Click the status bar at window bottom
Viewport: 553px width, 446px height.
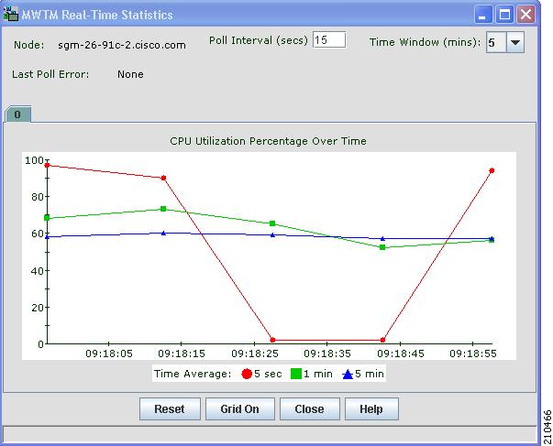click(x=270, y=434)
